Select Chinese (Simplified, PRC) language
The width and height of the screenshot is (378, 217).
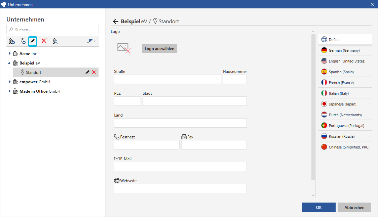coord(345,147)
